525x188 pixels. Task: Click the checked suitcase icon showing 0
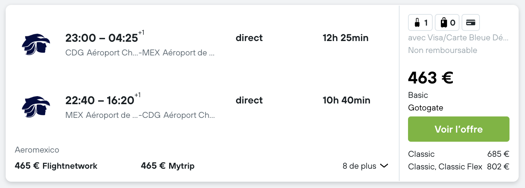click(x=447, y=23)
